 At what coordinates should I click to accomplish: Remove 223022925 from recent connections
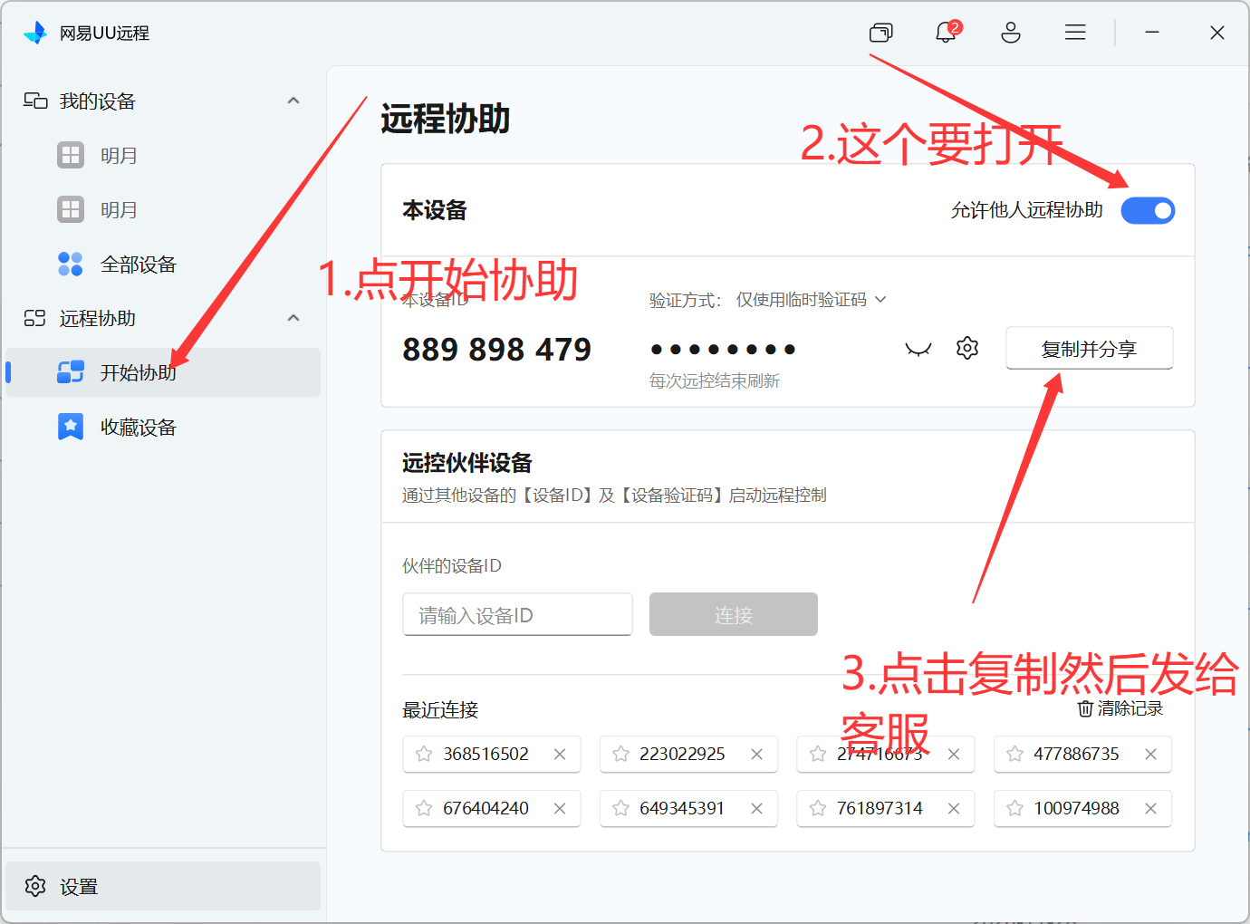tap(756, 754)
